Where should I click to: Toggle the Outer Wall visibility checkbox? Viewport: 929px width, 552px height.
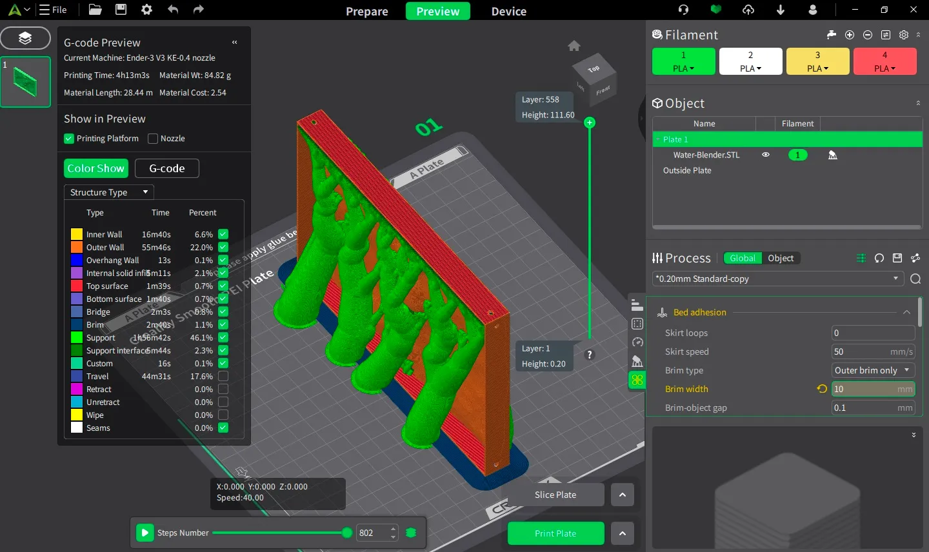tap(223, 247)
